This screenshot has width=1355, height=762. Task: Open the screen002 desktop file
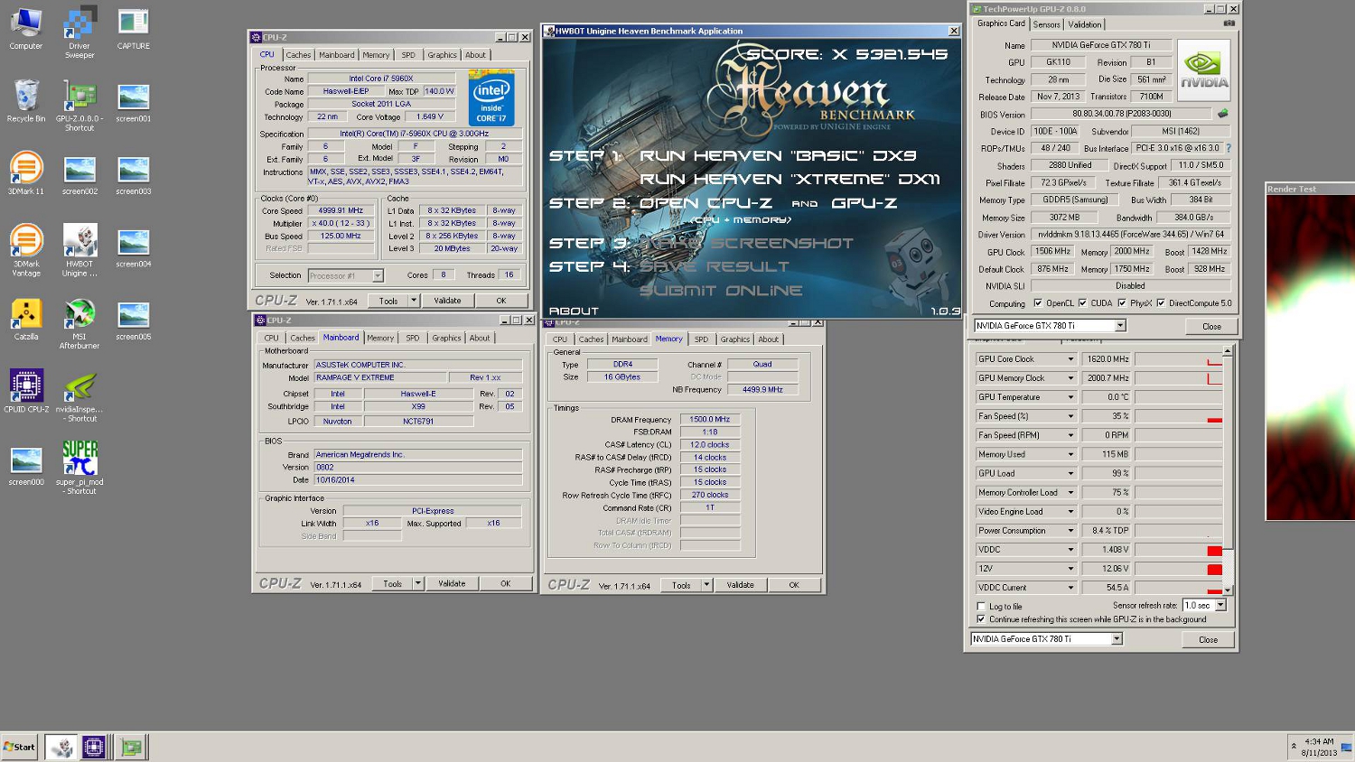coord(79,173)
